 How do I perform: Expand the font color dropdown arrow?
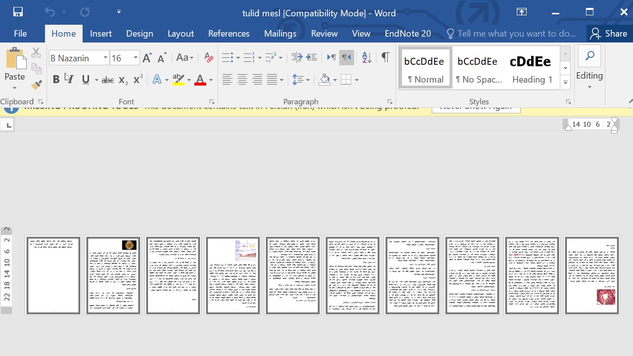[x=211, y=80]
